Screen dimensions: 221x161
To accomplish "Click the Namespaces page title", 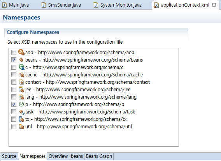I will (x=21, y=18).
